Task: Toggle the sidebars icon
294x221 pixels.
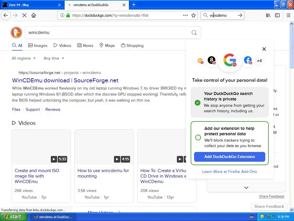Action: [277, 15]
